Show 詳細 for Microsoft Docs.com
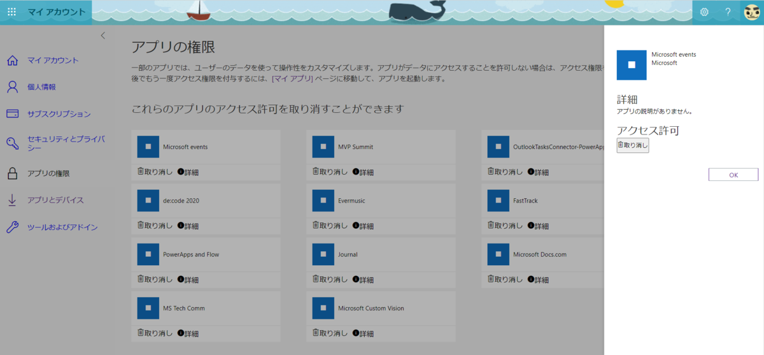764x355 pixels. [x=538, y=279]
